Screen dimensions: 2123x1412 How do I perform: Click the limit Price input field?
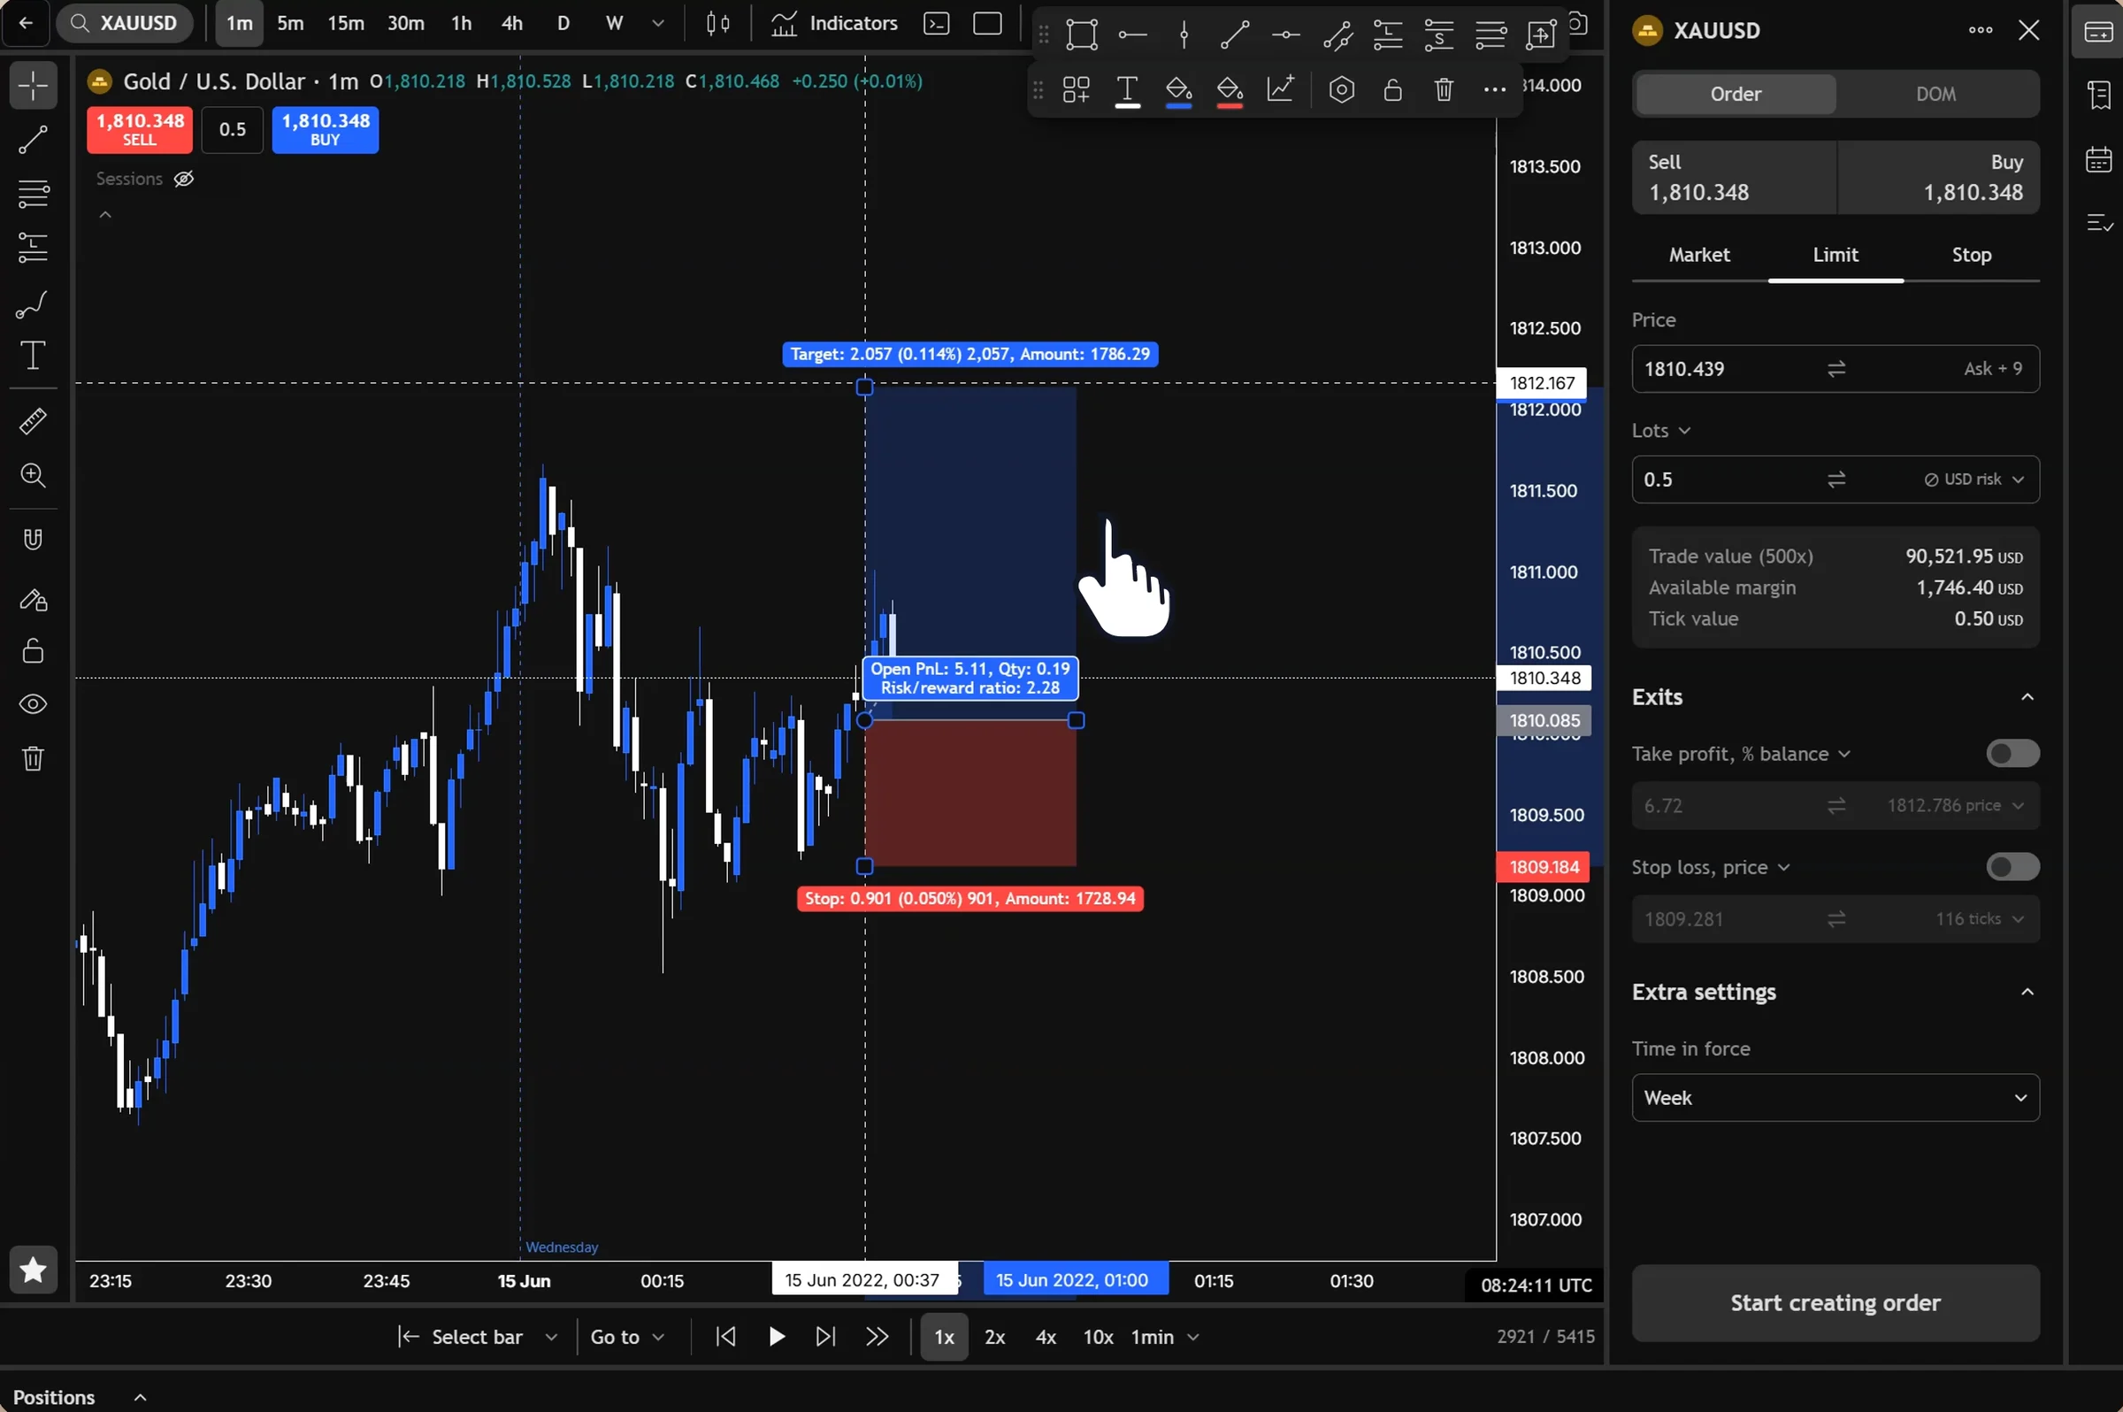[1835, 369]
